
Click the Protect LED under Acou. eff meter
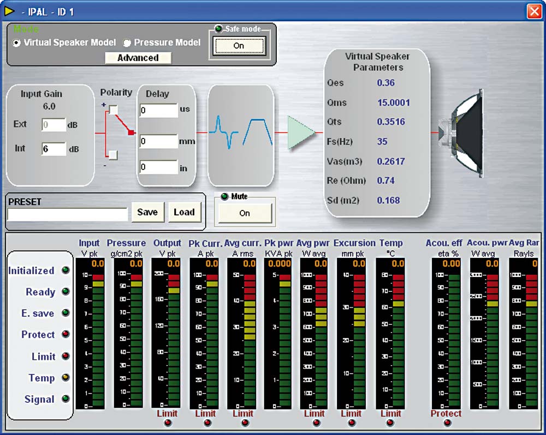click(x=448, y=423)
